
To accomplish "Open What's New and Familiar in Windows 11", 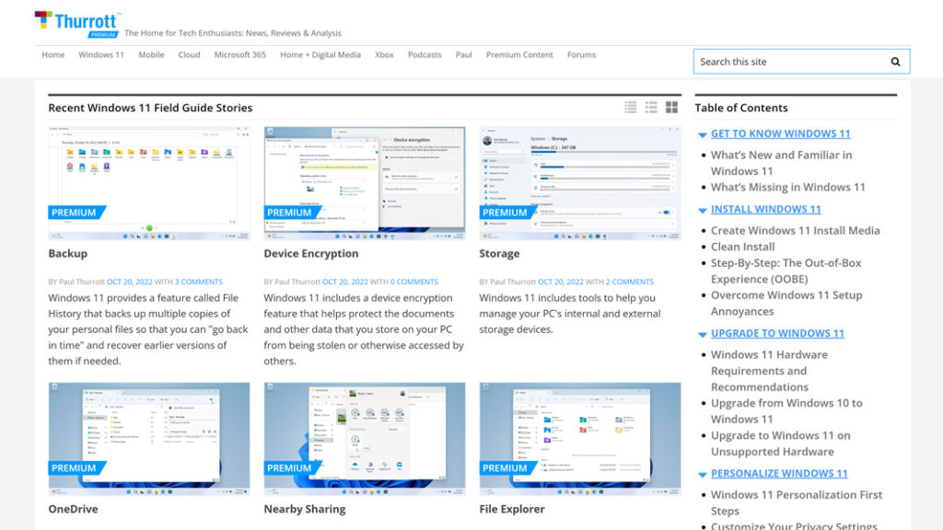I will 781,163.
